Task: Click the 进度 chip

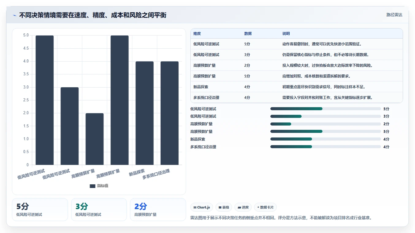Action: click(x=243, y=207)
